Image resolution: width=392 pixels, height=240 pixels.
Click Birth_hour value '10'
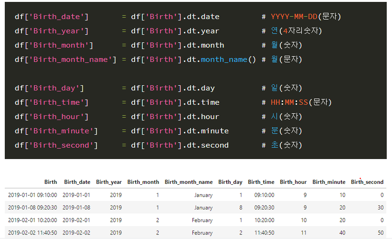tap(304, 220)
